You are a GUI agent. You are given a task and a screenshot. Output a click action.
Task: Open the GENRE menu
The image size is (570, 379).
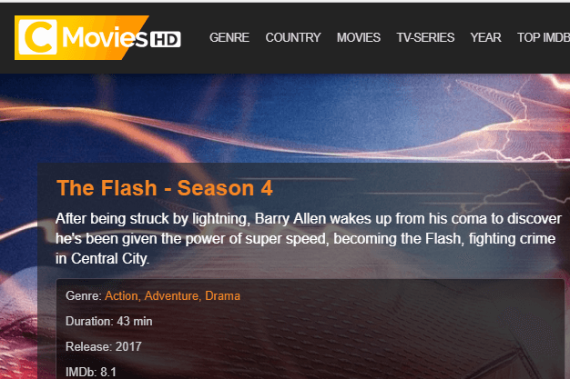(229, 37)
